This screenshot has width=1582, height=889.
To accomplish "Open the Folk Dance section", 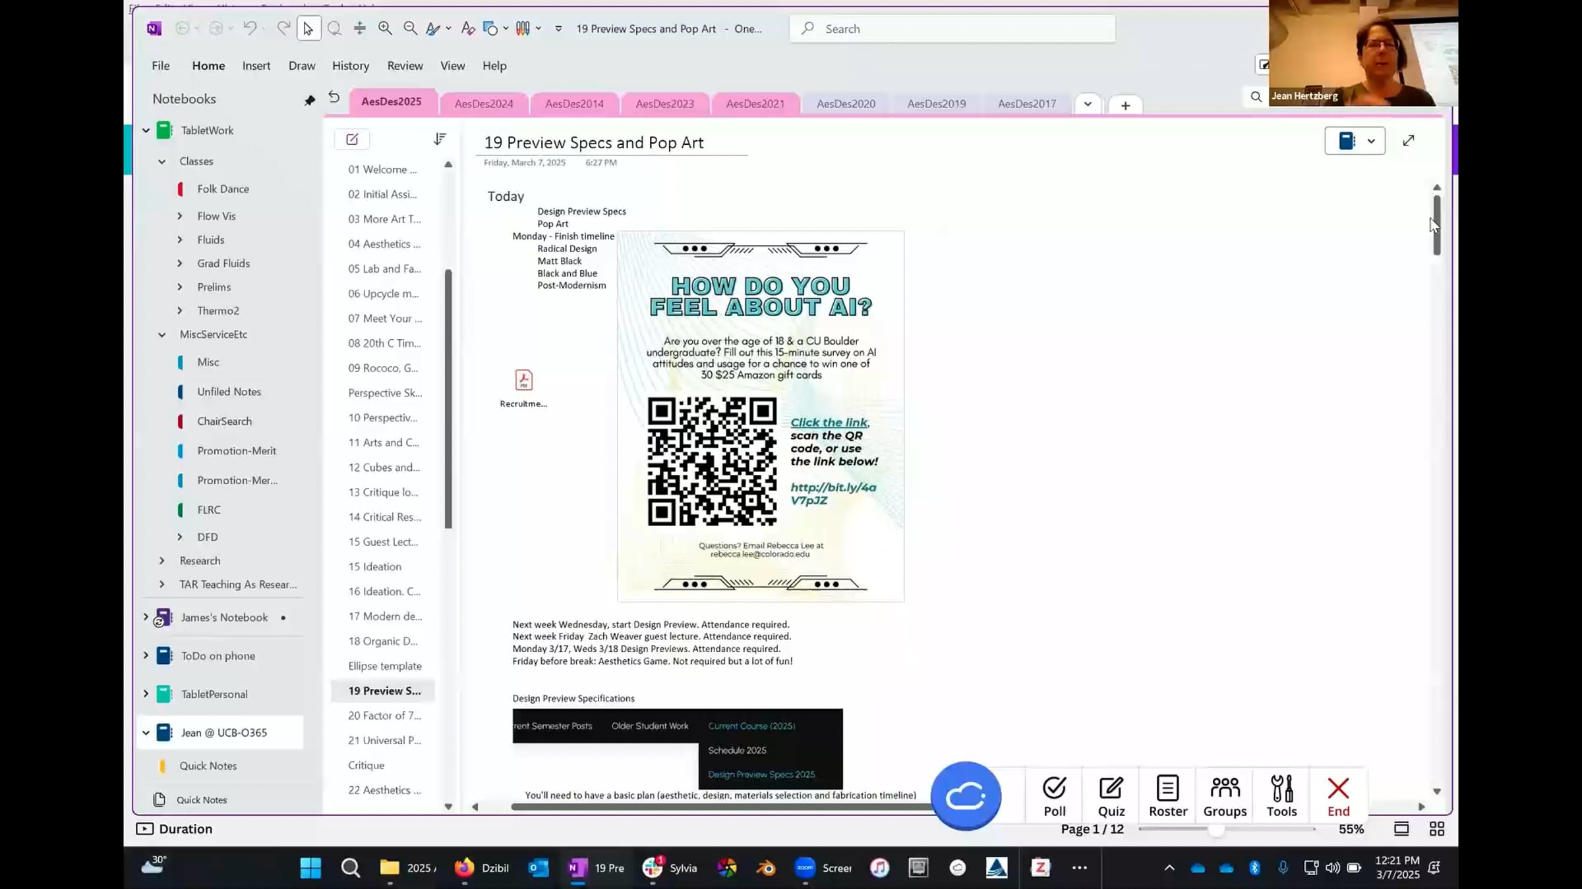I will click(223, 189).
